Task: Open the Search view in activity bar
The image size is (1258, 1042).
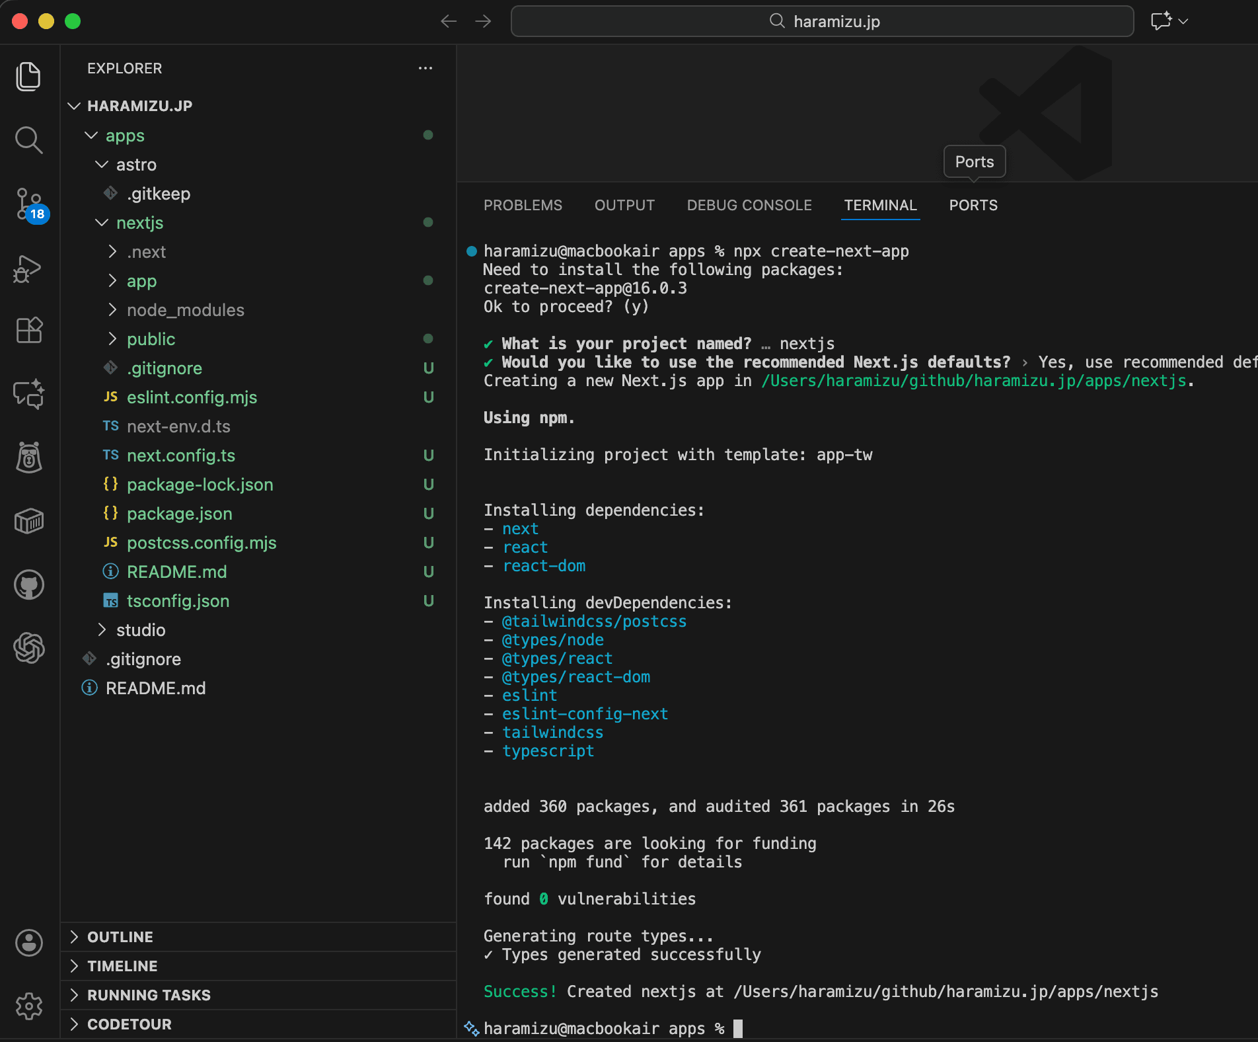Action: 28,140
